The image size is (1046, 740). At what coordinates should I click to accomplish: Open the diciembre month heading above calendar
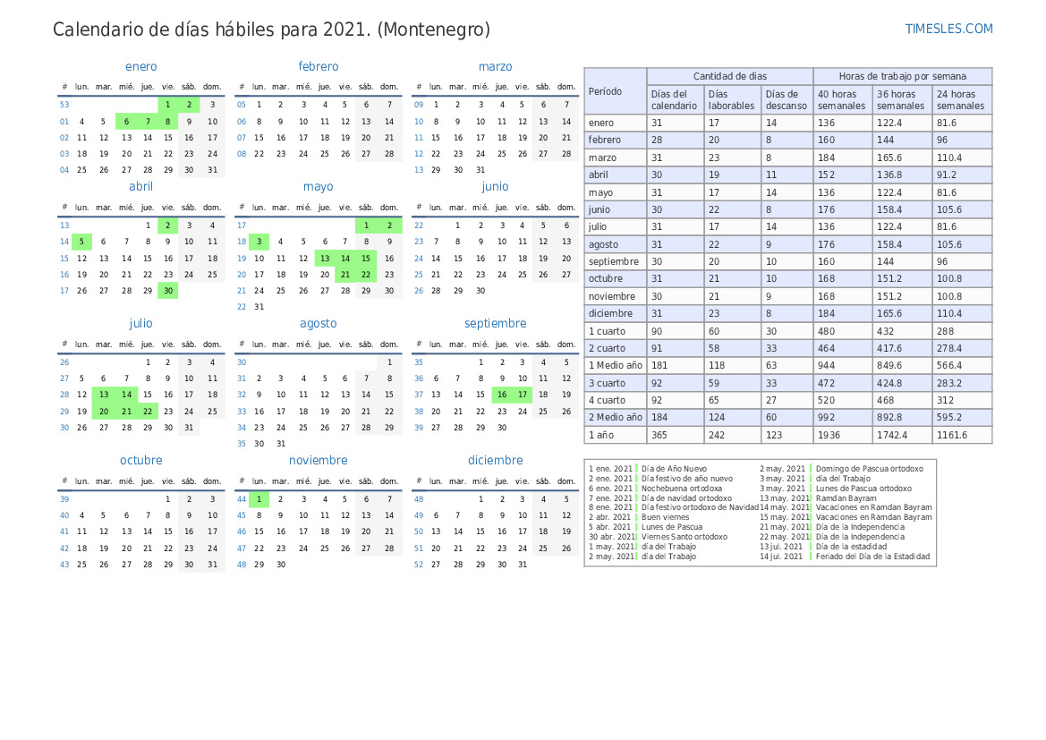point(495,460)
